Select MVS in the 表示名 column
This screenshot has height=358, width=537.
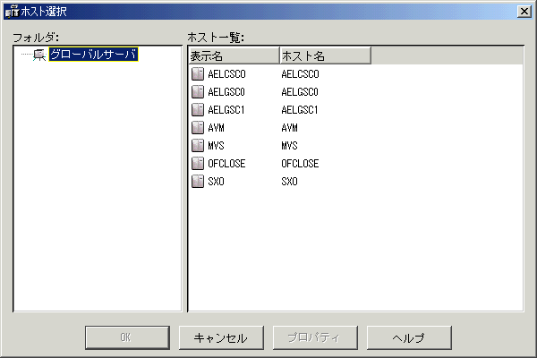(216, 146)
